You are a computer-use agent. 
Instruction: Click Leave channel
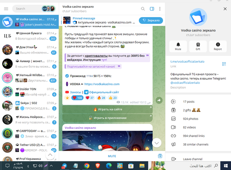pyautogui.click(x=198, y=159)
